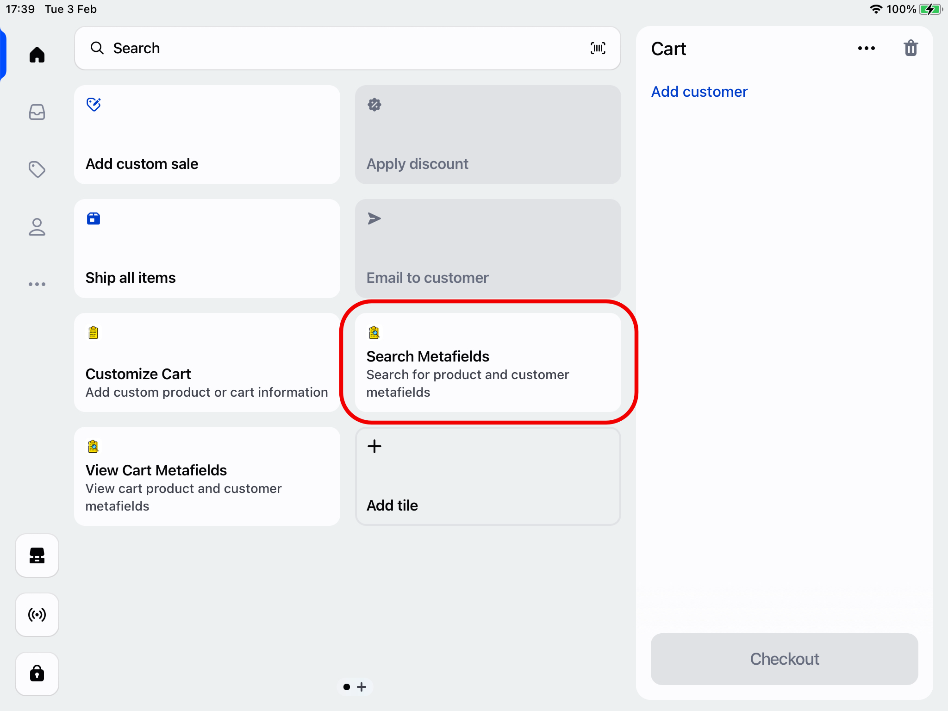The width and height of the screenshot is (948, 711).
Task: Select the Ship all items tile
Action: click(x=207, y=249)
